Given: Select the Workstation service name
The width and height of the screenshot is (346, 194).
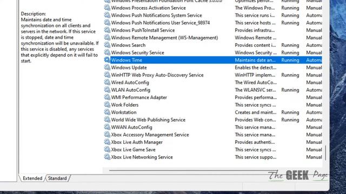Looking at the screenshot, I should click(x=124, y=113).
